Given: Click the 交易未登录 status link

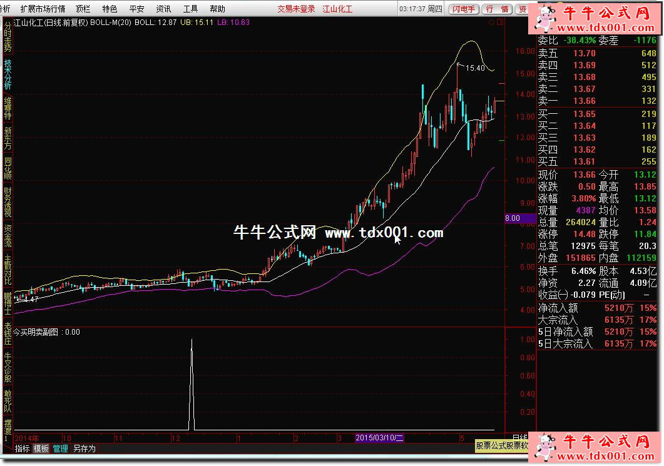Looking at the screenshot, I should pyautogui.click(x=296, y=9).
